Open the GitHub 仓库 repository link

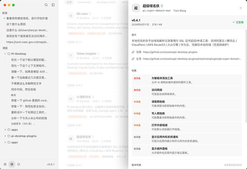[x=170, y=52]
